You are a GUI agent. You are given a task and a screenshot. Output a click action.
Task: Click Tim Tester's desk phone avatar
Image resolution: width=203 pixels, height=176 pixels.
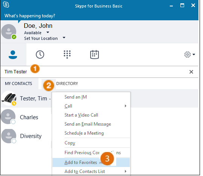click(9, 98)
